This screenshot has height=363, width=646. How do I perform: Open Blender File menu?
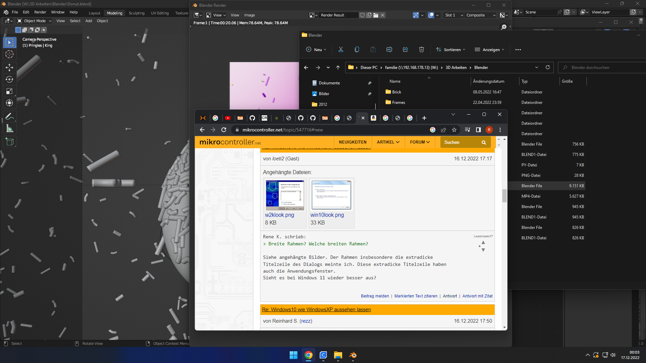[x=15, y=12]
